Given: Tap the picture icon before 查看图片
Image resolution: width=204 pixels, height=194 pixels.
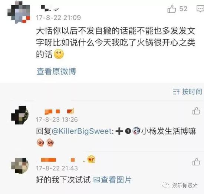Looking at the screenshot, I should [x=97, y=180].
